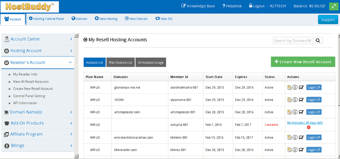Edit klt4reseller.com via pencil icon
This screenshot has height=159, width=340.
[x=289, y=150]
